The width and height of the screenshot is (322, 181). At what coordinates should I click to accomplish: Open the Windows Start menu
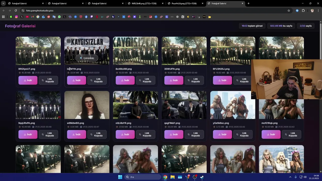120,177
